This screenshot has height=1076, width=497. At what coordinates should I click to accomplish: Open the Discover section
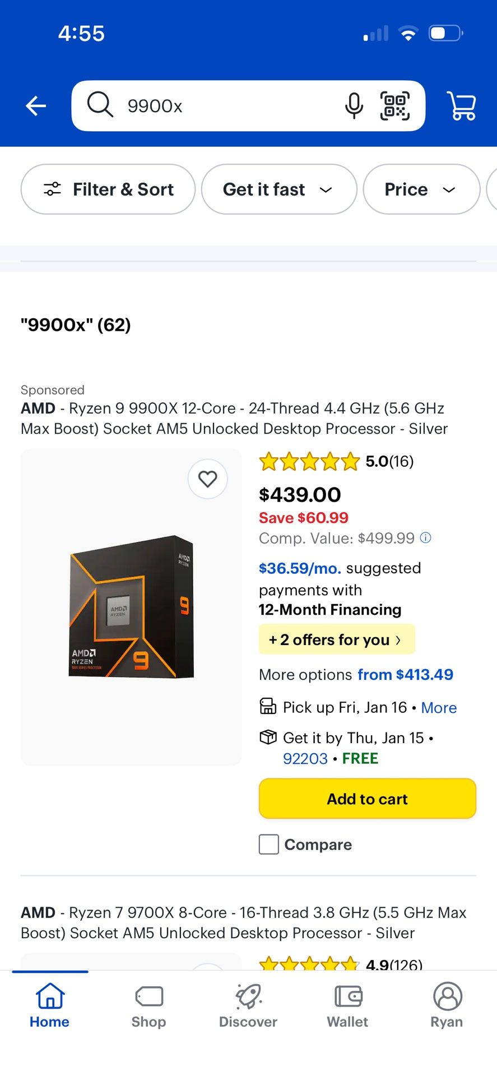[x=248, y=1006]
